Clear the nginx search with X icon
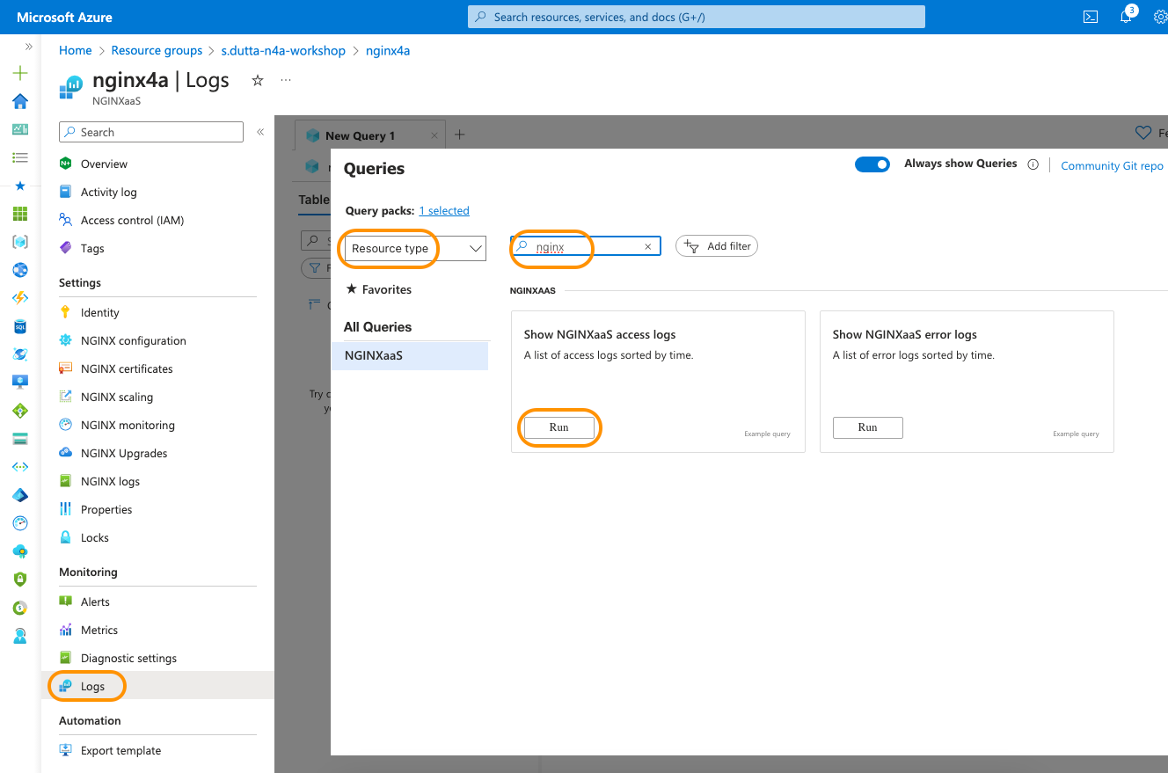The image size is (1168, 773). coord(648,247)
